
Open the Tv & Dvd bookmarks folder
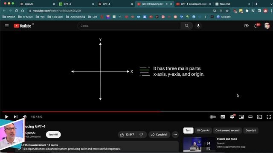pos(26,17)
